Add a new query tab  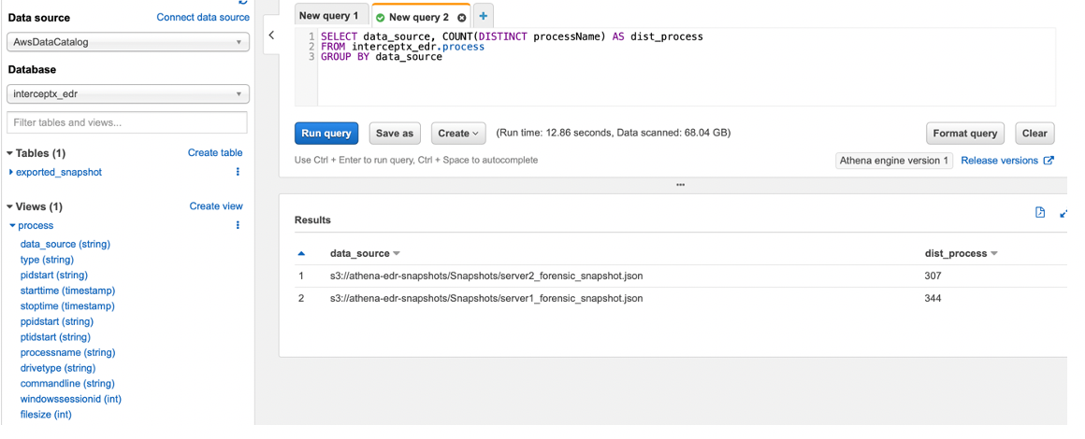[x=483, y=16]
